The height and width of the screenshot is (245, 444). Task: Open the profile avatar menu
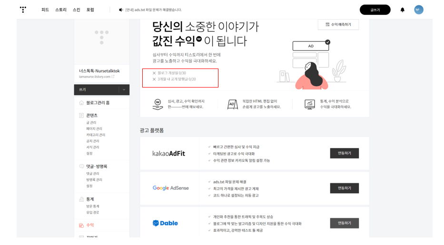(x=419, y=10)
